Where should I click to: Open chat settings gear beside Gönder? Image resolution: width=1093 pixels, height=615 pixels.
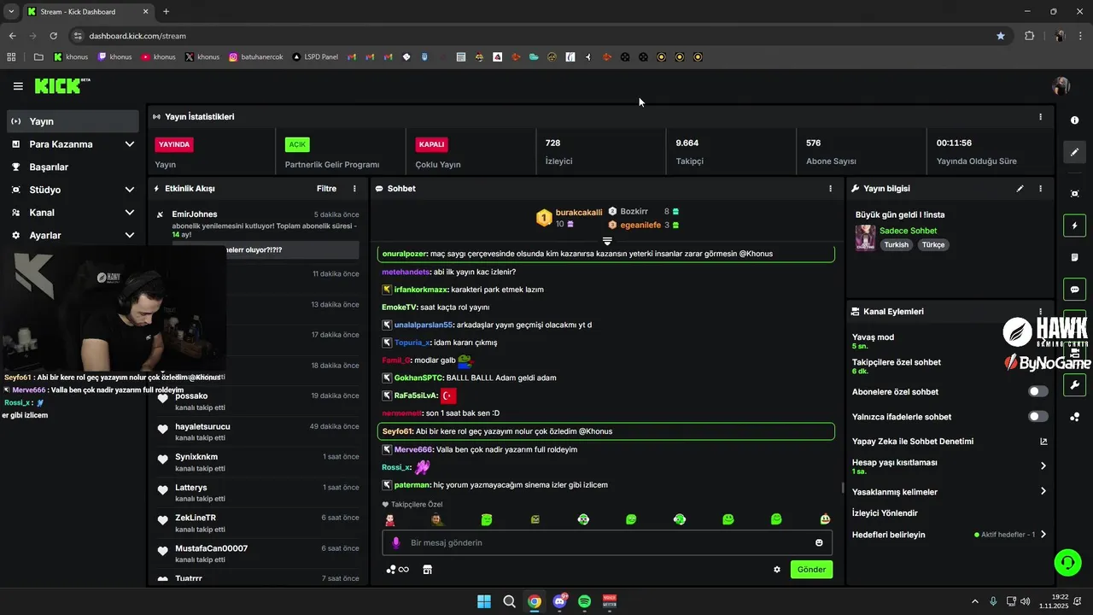coord(777,570)
